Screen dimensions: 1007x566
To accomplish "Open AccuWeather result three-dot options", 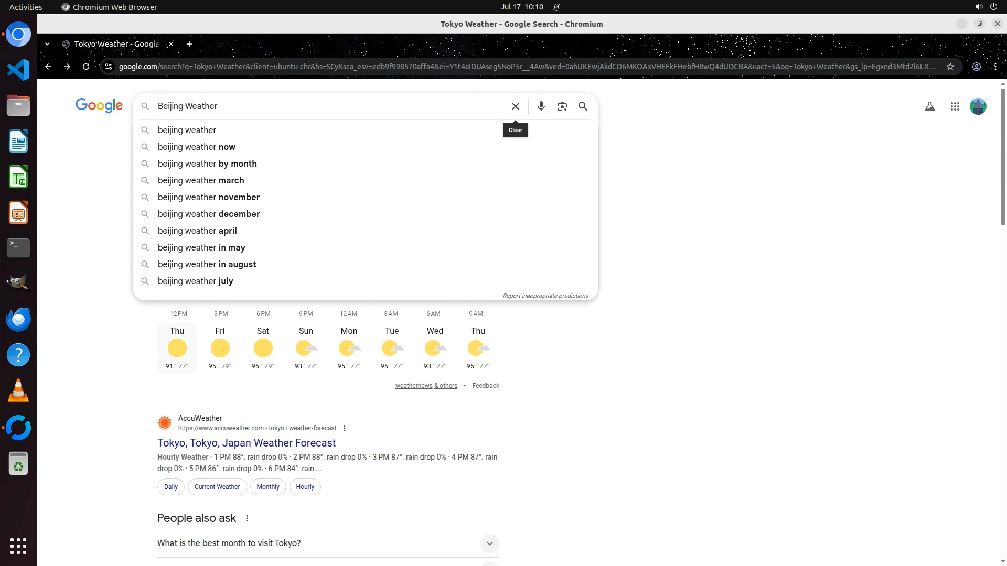I will tap(345, 428).
